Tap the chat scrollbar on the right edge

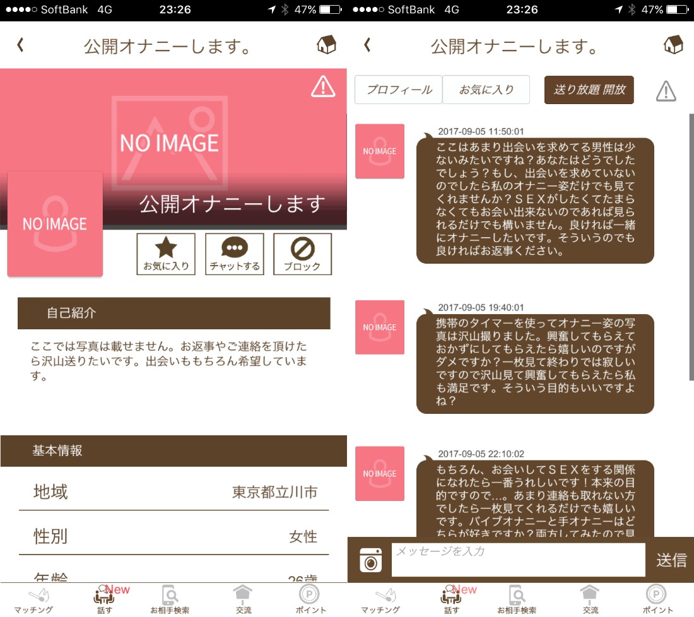[x=691, y=247]
